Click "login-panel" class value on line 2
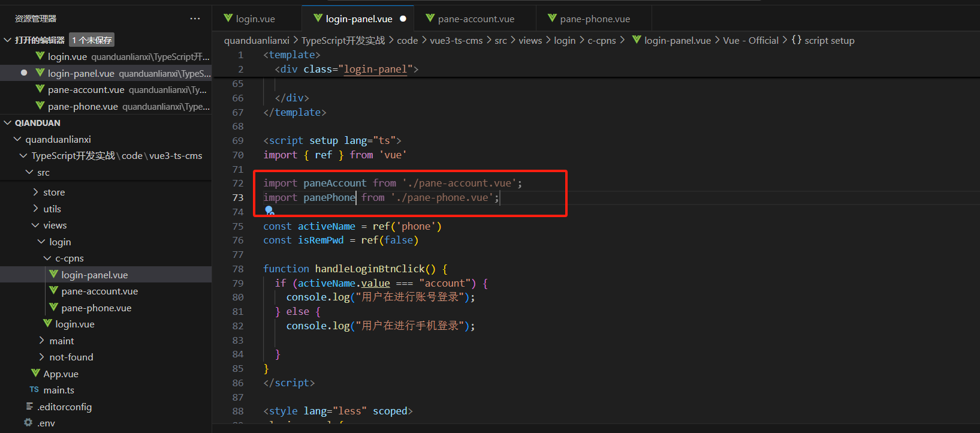Screen dimensions: 980x433 (376, 69)
